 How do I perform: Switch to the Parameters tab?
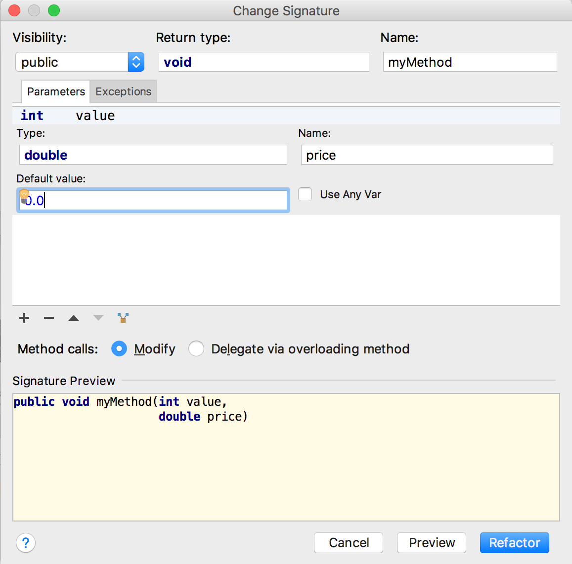coord(55,91)
